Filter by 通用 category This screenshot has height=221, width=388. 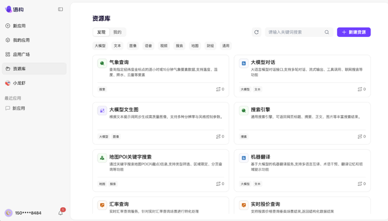[226, 46]
